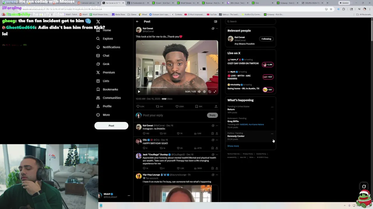This screenshot has width=373, height=209.
Task: Share Clix's reply
Action: pyautogui.click(x=217, y=148)
